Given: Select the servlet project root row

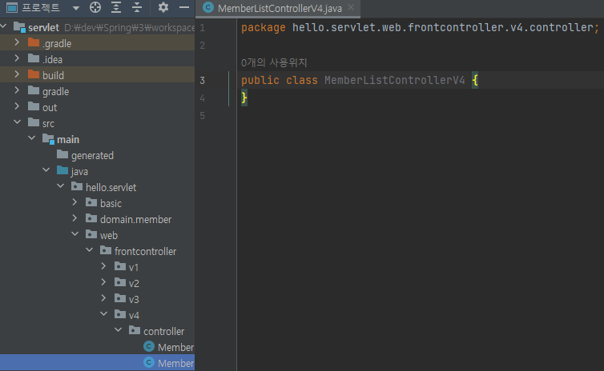Looking at the screenshot, I should 97,27.
